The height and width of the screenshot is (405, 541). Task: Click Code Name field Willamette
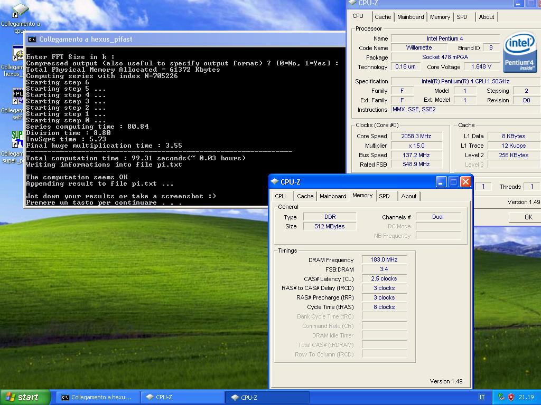pyautogui.click(x=419, y=47)
